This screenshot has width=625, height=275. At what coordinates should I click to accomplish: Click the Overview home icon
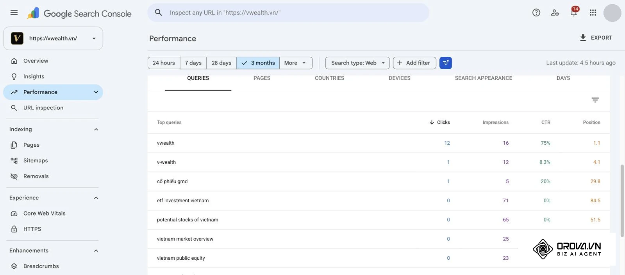coord(14,61)
